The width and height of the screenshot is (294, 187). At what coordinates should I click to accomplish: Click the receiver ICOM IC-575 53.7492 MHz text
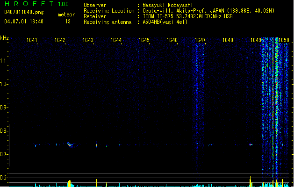coord(187,16)
